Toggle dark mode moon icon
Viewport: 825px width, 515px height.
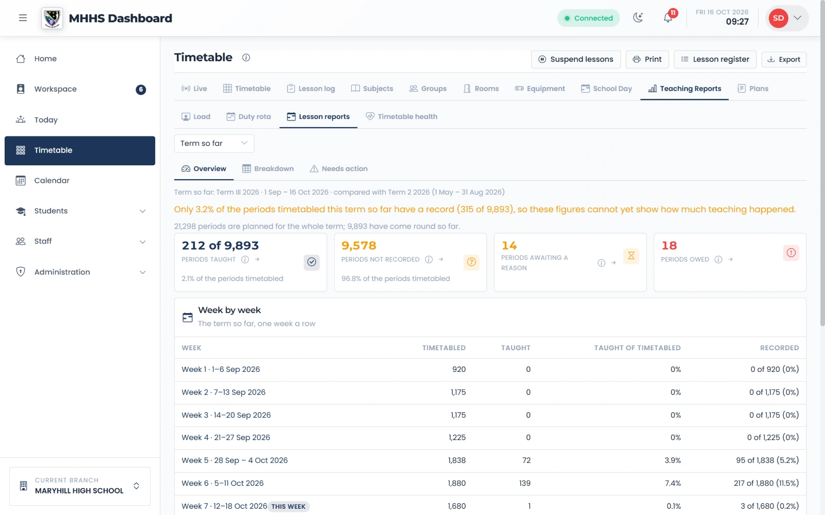click(x=638, y=18)
